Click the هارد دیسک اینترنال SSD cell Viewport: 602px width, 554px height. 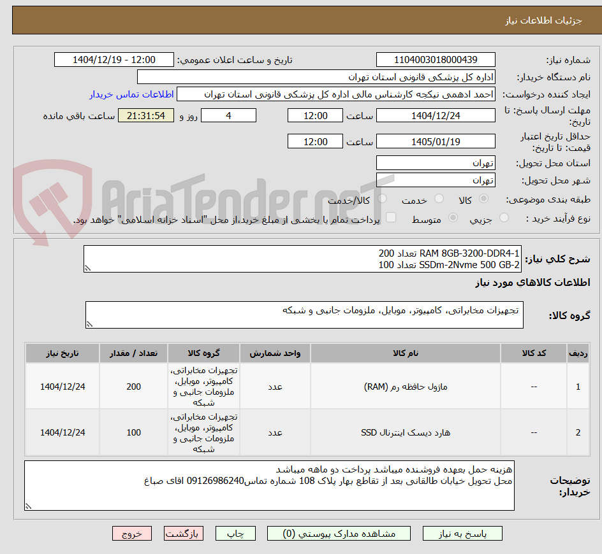coord(406,432)
